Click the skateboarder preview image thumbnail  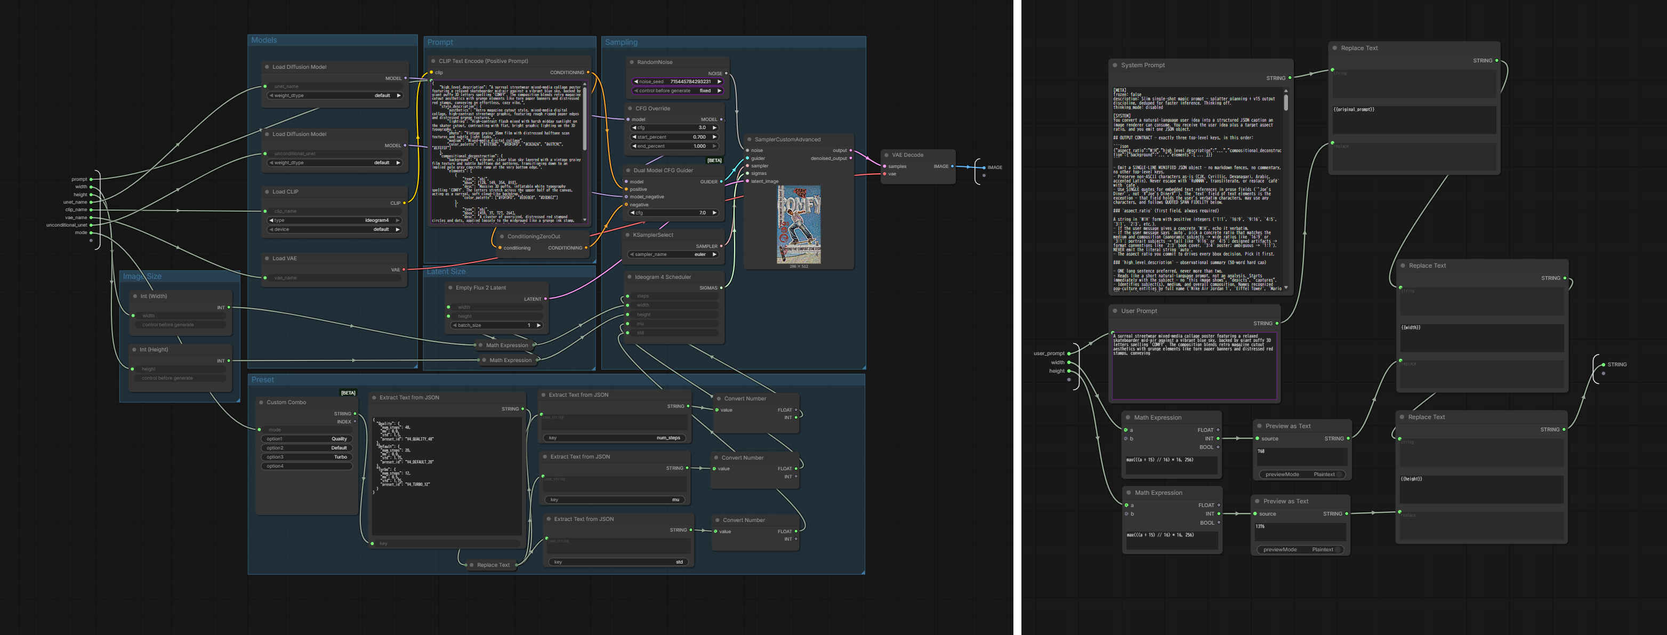coord(799,224)
